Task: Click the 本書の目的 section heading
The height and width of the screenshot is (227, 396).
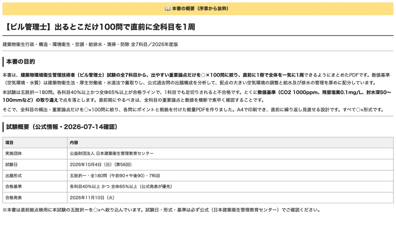Action: tap(21, 62)
